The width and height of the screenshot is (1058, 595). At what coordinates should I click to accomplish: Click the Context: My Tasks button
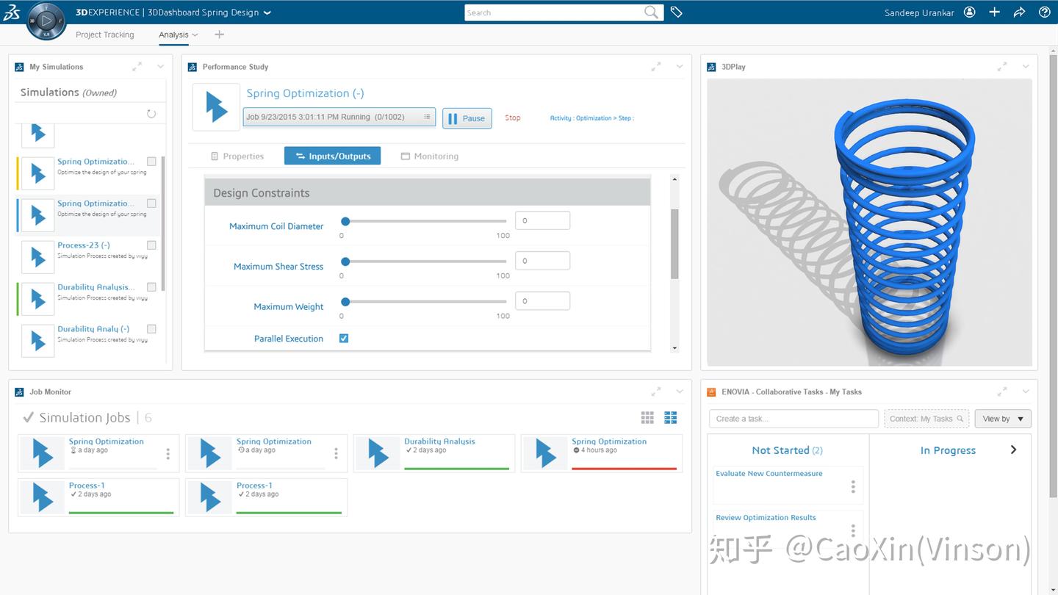point(926,419)
